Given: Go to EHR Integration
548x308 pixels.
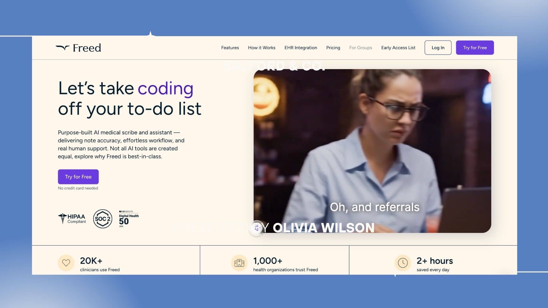Looking at the screenshot, I should [x=301, y=48].
